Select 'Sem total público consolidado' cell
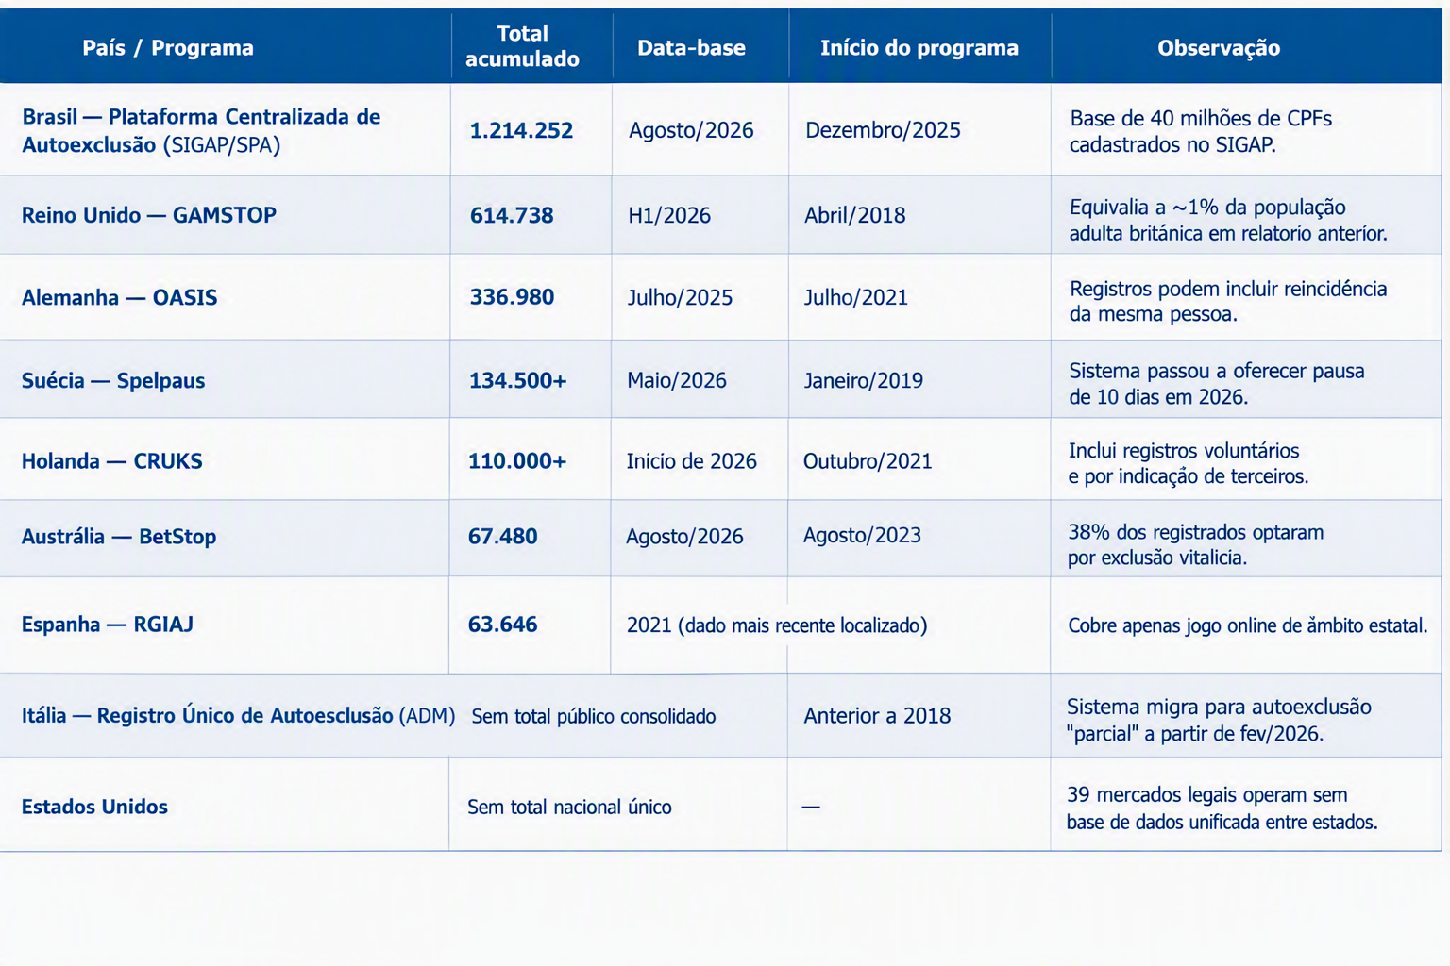1450x966 pixels. coord(594,717)
